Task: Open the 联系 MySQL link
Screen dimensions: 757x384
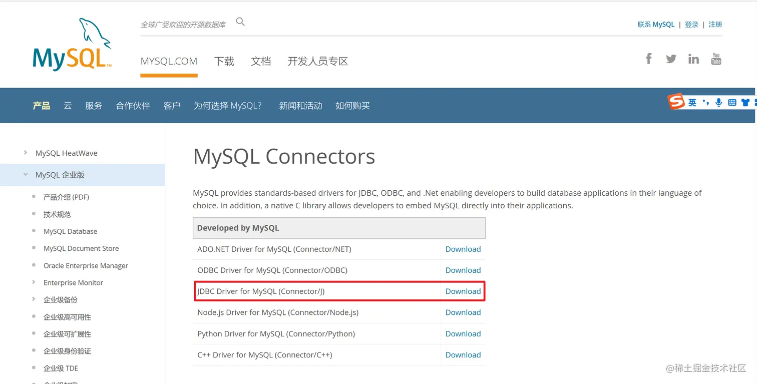Action: click(656, 24)
